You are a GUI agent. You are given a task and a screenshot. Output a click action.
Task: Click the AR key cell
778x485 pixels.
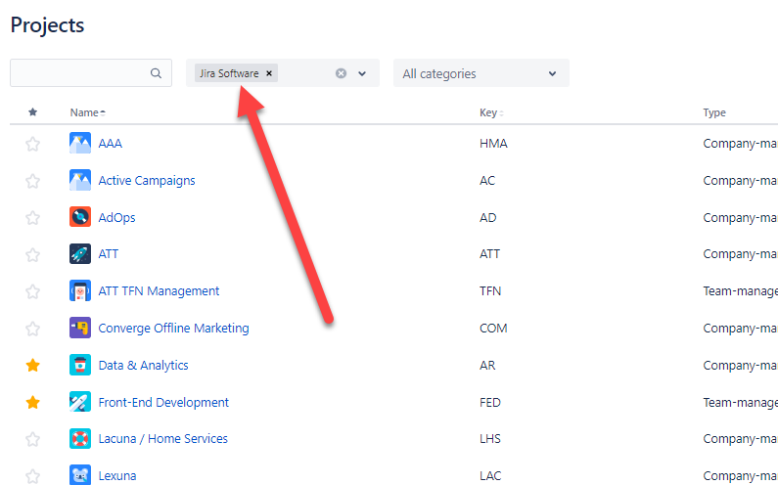click(487, 366)
